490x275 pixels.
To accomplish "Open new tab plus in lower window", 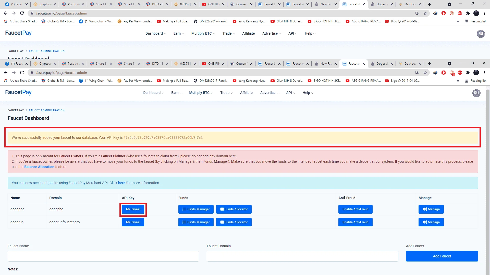I will (430, 64).
